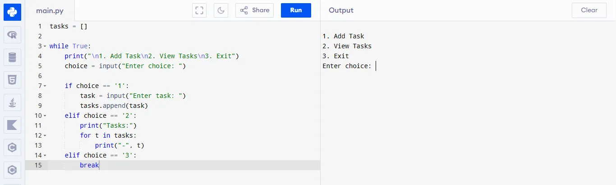
Task: Collapse the elif choice == '3' block
Action: click(x=45, y=155)
